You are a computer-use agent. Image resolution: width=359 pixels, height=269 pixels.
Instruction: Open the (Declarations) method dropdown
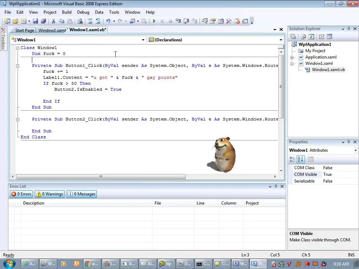tap(281, 40)
